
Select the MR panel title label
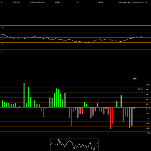(x=135, y=79)
